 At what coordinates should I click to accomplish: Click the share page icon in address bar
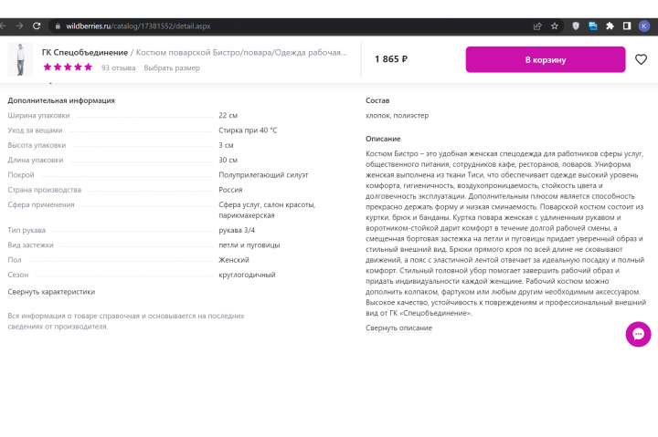[537, 26]
